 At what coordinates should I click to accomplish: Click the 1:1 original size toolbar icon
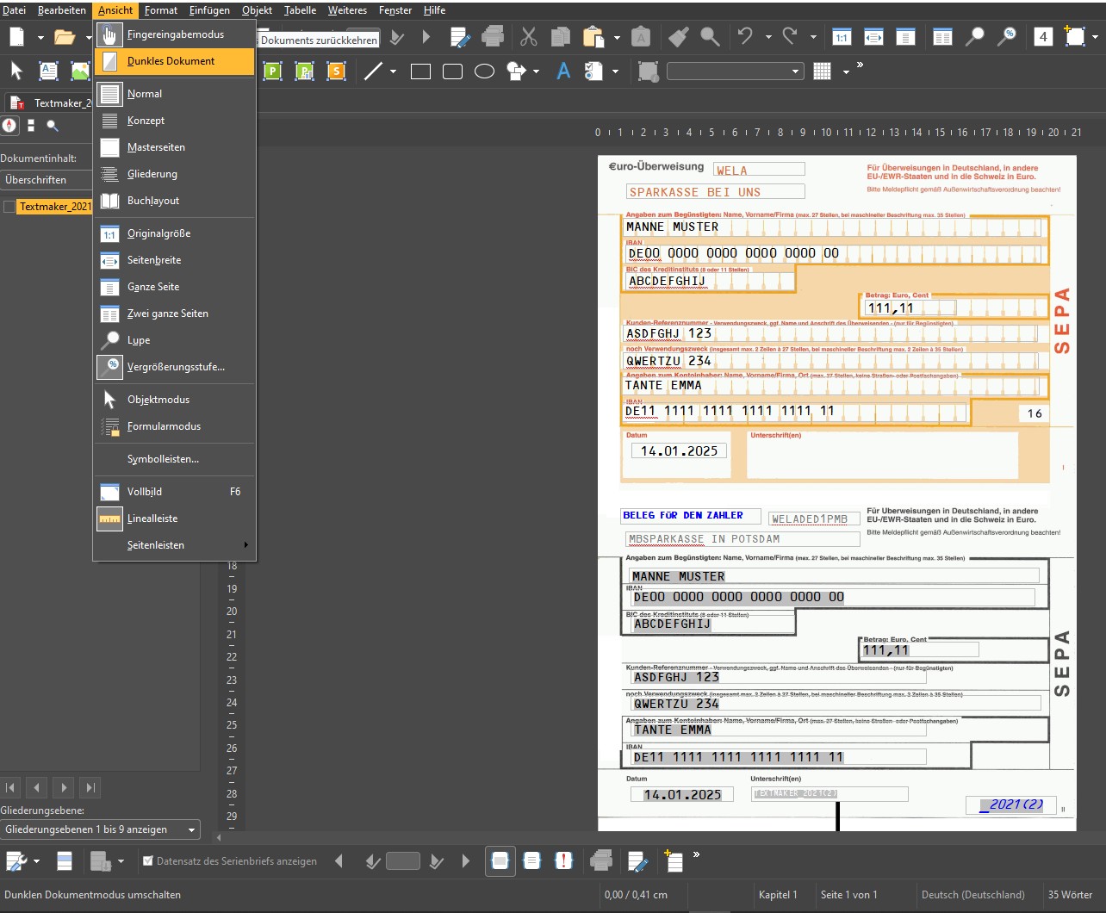point(842,37)
